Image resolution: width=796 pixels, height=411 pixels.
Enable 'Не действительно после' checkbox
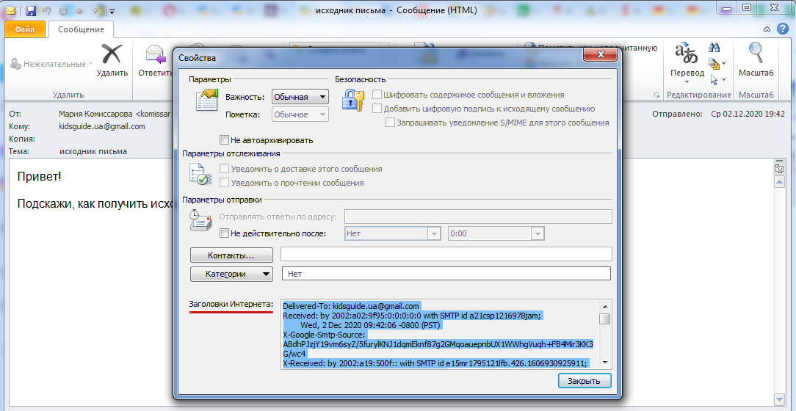pyautogui.click(x=225, y=233)
